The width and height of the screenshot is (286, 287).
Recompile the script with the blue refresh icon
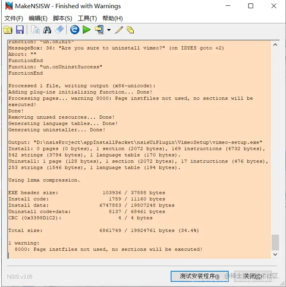click(74, 30)
